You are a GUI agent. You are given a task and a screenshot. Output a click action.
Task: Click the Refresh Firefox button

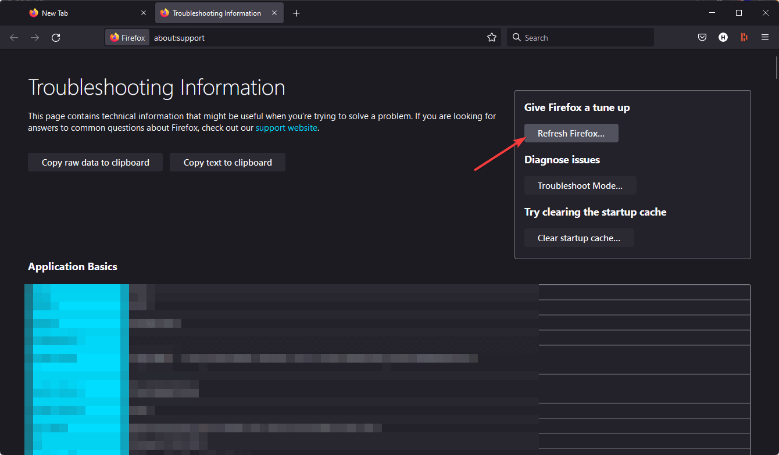tap(571, 134)
